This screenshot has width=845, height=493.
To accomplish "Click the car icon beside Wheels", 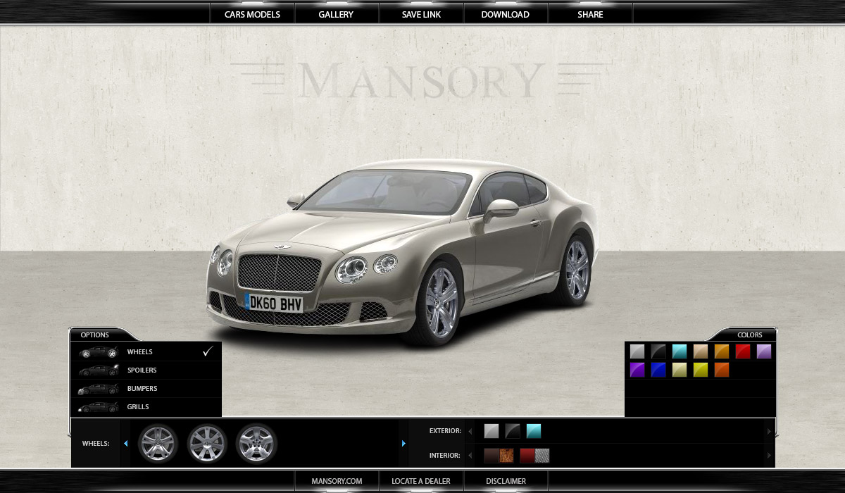I will click(x=98, y=351).
